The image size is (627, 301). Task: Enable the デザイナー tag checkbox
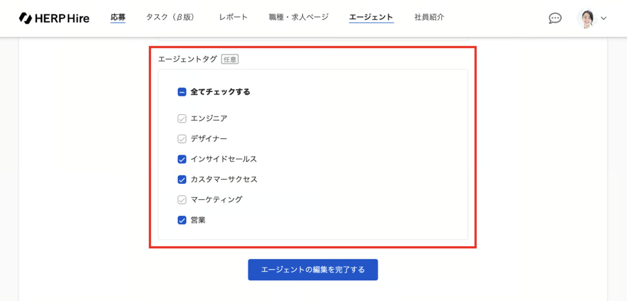coord(182,139)
